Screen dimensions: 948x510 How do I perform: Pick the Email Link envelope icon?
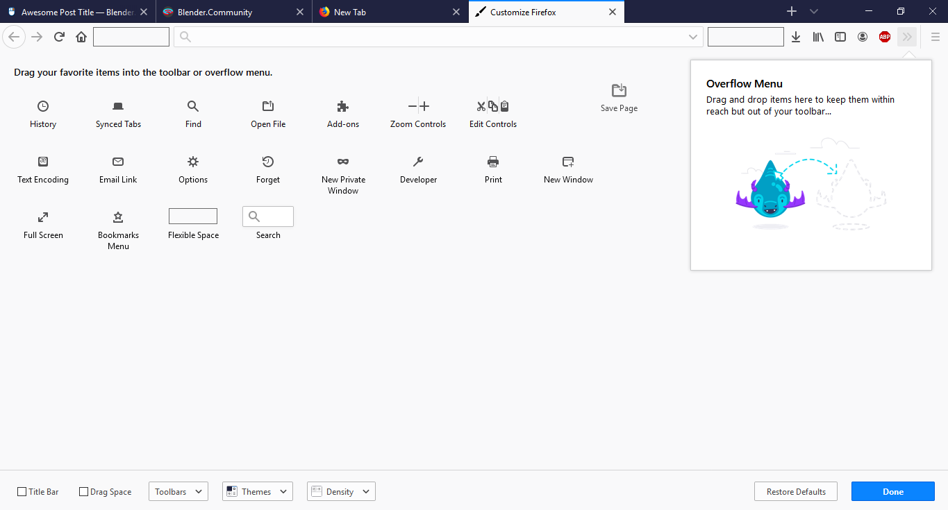[x=118, y=162]
